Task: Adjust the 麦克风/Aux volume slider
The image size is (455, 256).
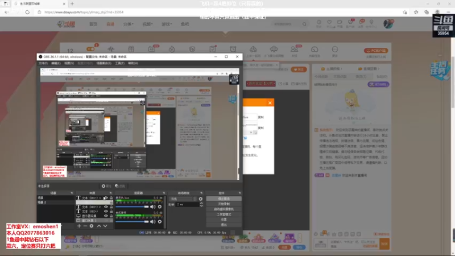Action: coord(132,207)
